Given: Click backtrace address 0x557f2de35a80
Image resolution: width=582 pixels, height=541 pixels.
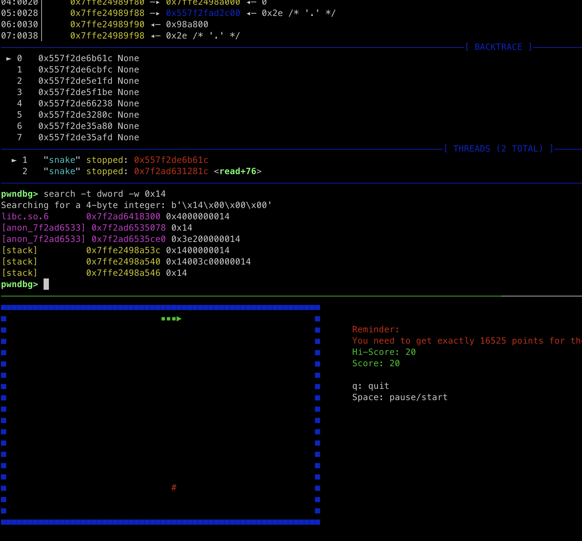Looking at the screenshot, I should [x=75, y=126].
